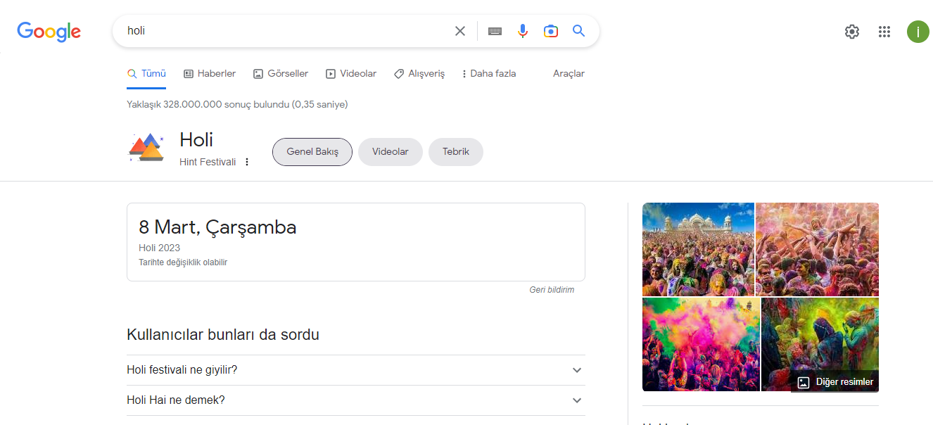Click the voice search microphone icon
Viewport: 933px width, 425px height.
(522, 31)
